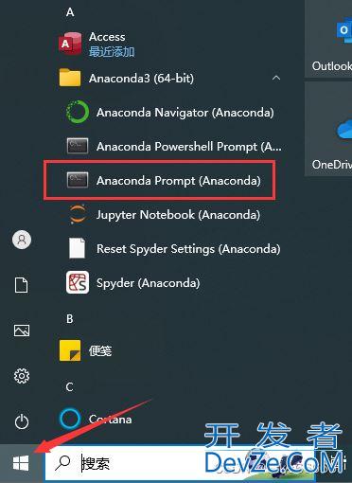Open the Outlook tile

tap(328, 38)
